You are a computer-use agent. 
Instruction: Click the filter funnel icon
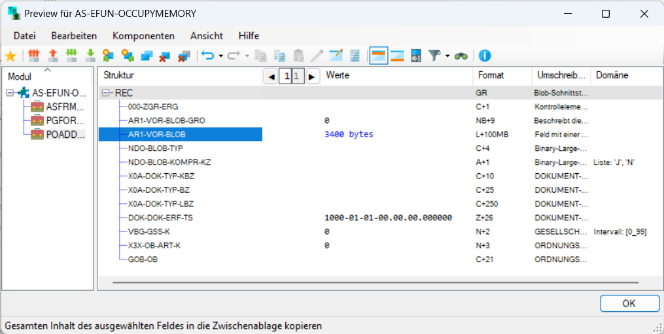pyautogui.click(x=434, y=56)
